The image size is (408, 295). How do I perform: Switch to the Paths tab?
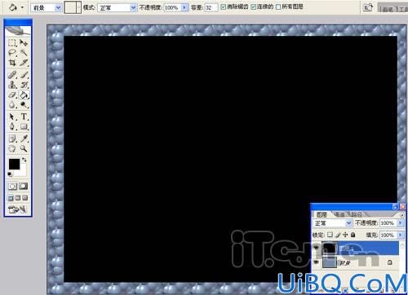coord(357,214)
